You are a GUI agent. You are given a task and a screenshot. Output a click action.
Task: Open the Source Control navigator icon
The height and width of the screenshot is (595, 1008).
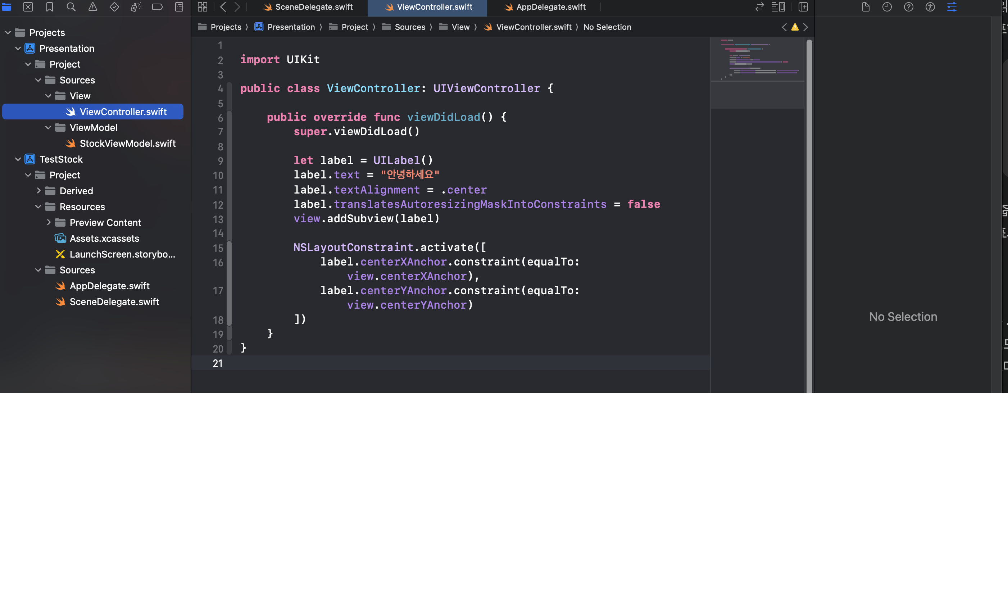coord(28,7)
